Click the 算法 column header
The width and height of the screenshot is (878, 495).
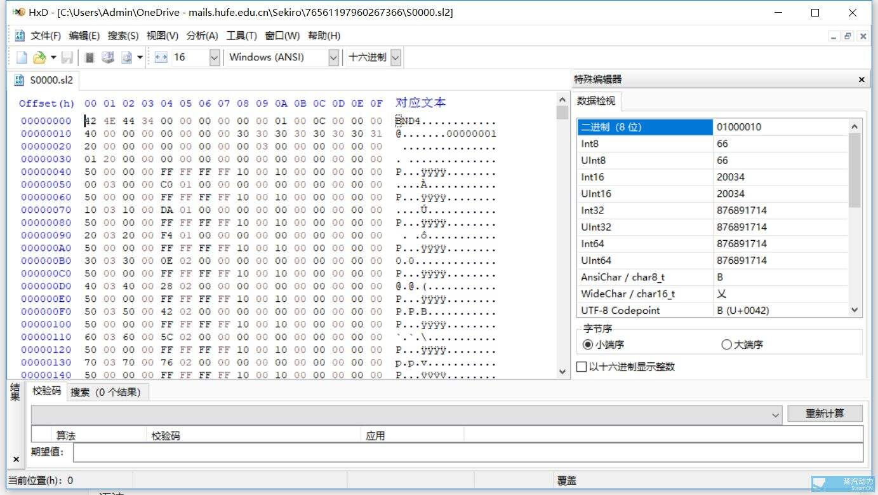(98, 435)
